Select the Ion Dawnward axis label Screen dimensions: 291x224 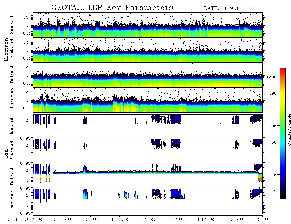12,200
